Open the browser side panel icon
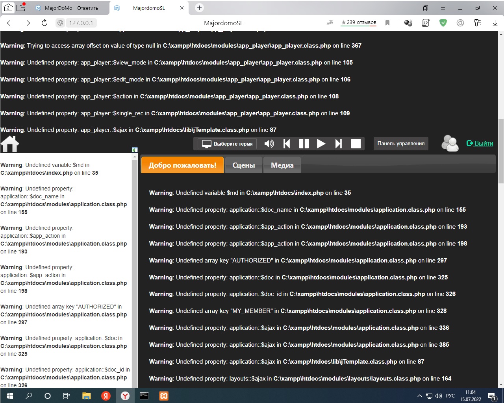Screen dimensions: 504x403 426,7
